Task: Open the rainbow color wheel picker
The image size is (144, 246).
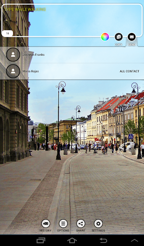Action: 105,37
